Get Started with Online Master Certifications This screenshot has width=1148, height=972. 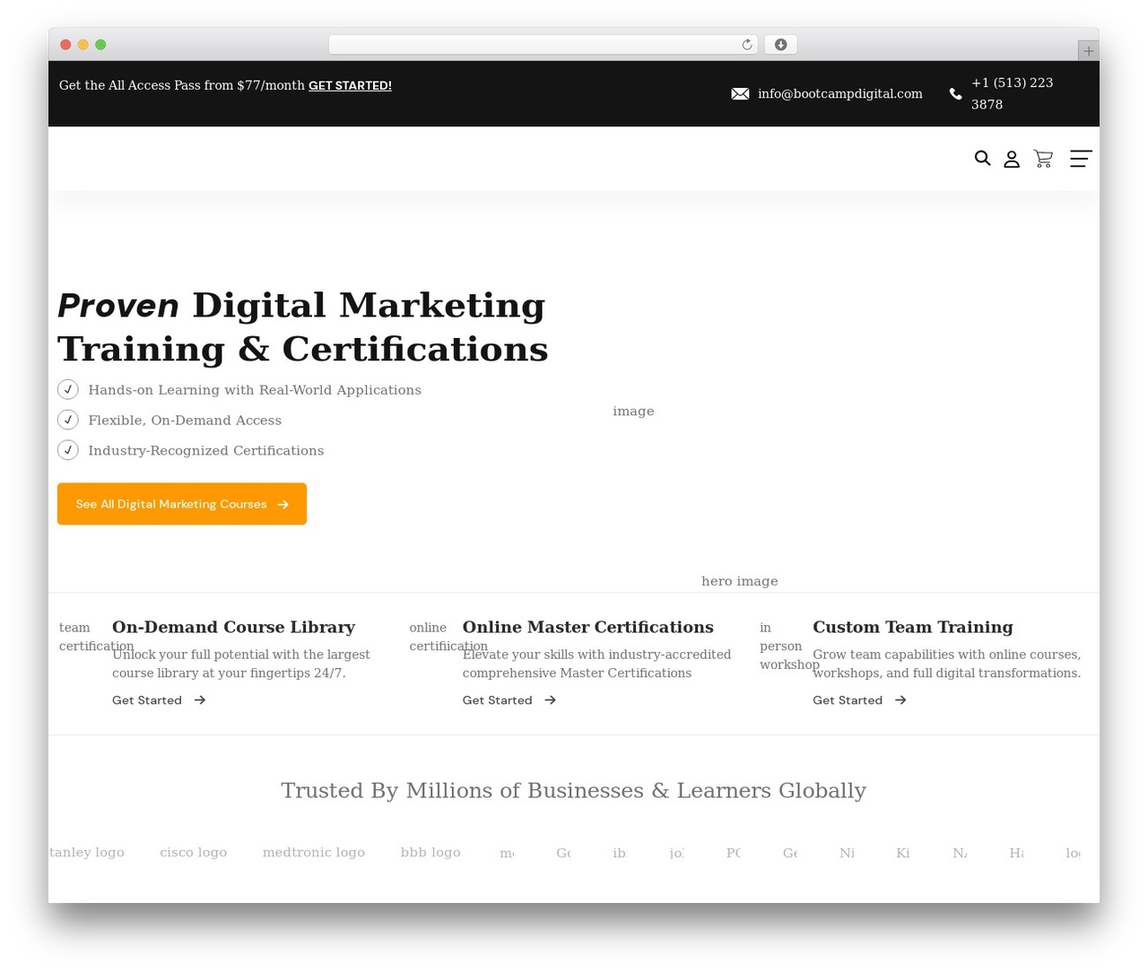(509, 700)
